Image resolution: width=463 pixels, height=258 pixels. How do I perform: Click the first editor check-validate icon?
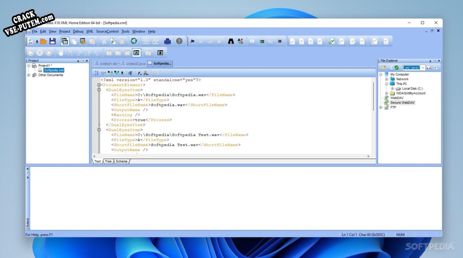pos(110,73)
